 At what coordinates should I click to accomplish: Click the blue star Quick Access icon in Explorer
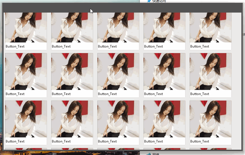coord(149,1)
